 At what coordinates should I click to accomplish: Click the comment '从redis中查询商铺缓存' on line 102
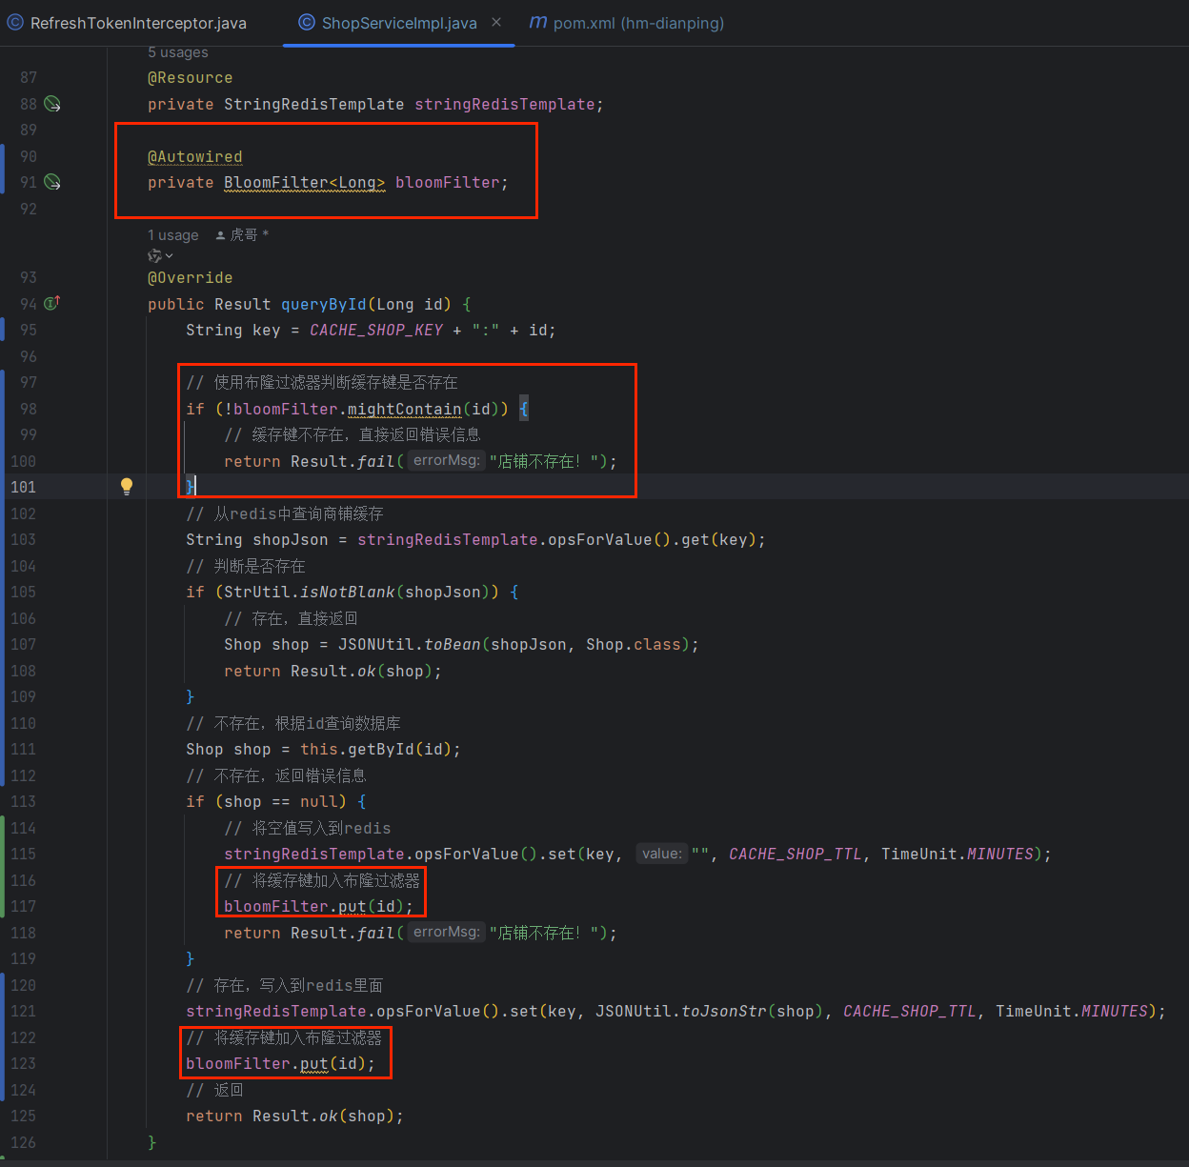[298, 513]
